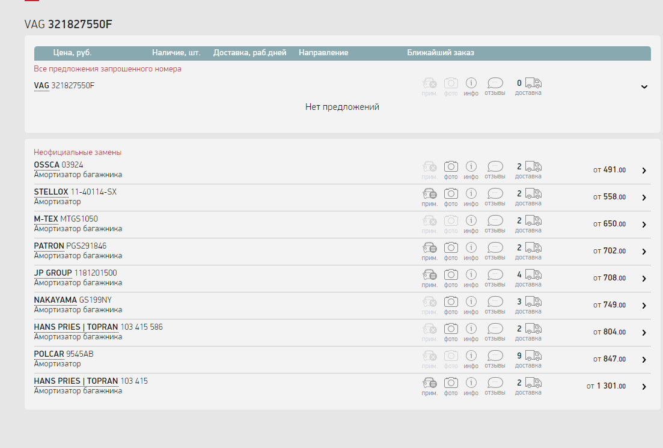
Task: Read reviews for POLCAR 9545AB
Action: click(495, 360)
